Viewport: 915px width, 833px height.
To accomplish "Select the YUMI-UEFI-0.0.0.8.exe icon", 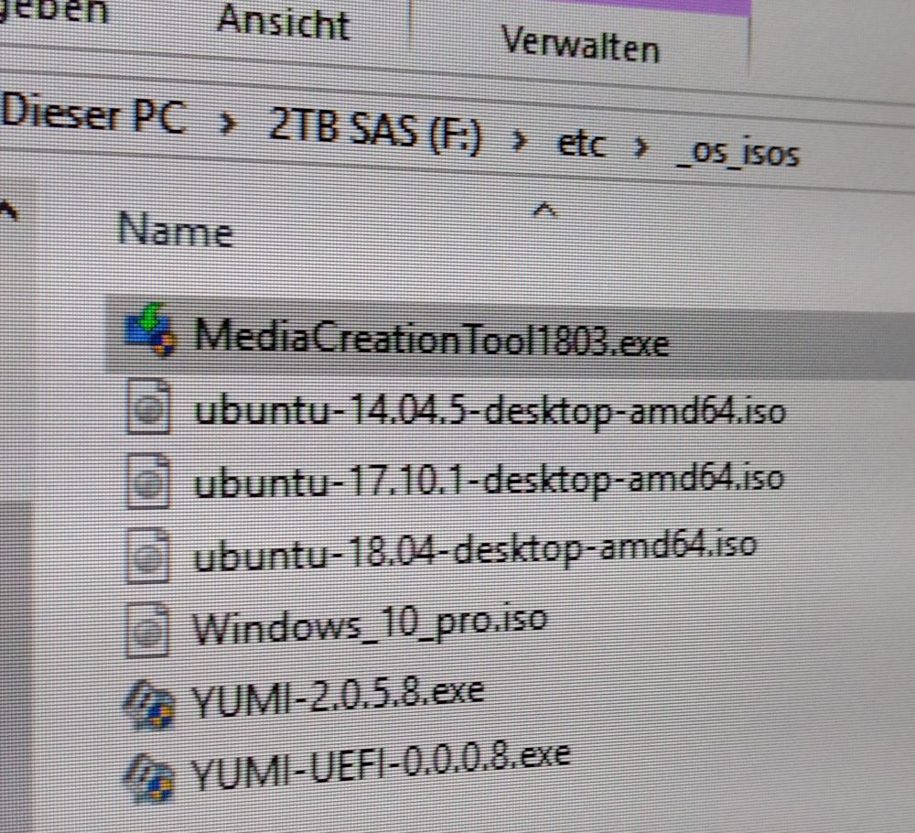I will pos(148,777).
